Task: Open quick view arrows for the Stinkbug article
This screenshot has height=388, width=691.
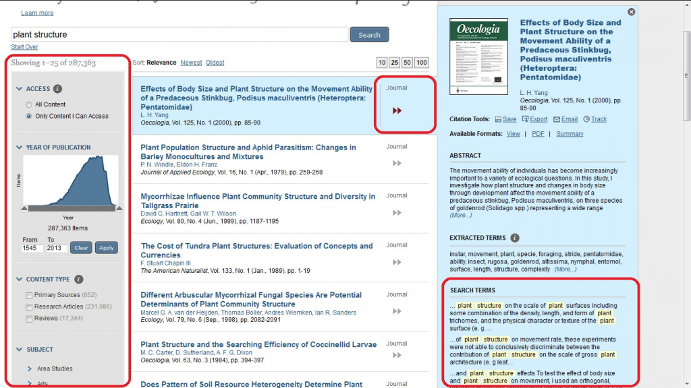Action: pyautogui.click(x=397, y=109)
